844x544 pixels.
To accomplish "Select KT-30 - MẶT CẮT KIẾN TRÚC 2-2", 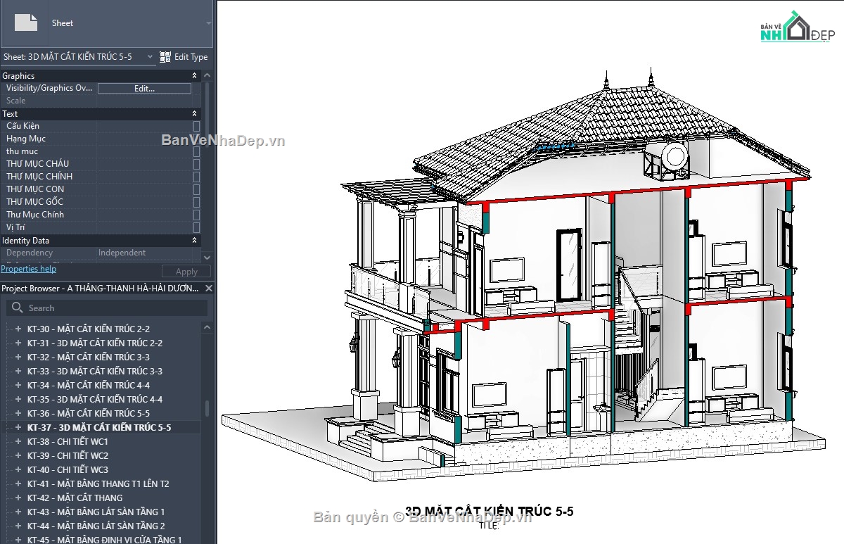I will point(89,329).
